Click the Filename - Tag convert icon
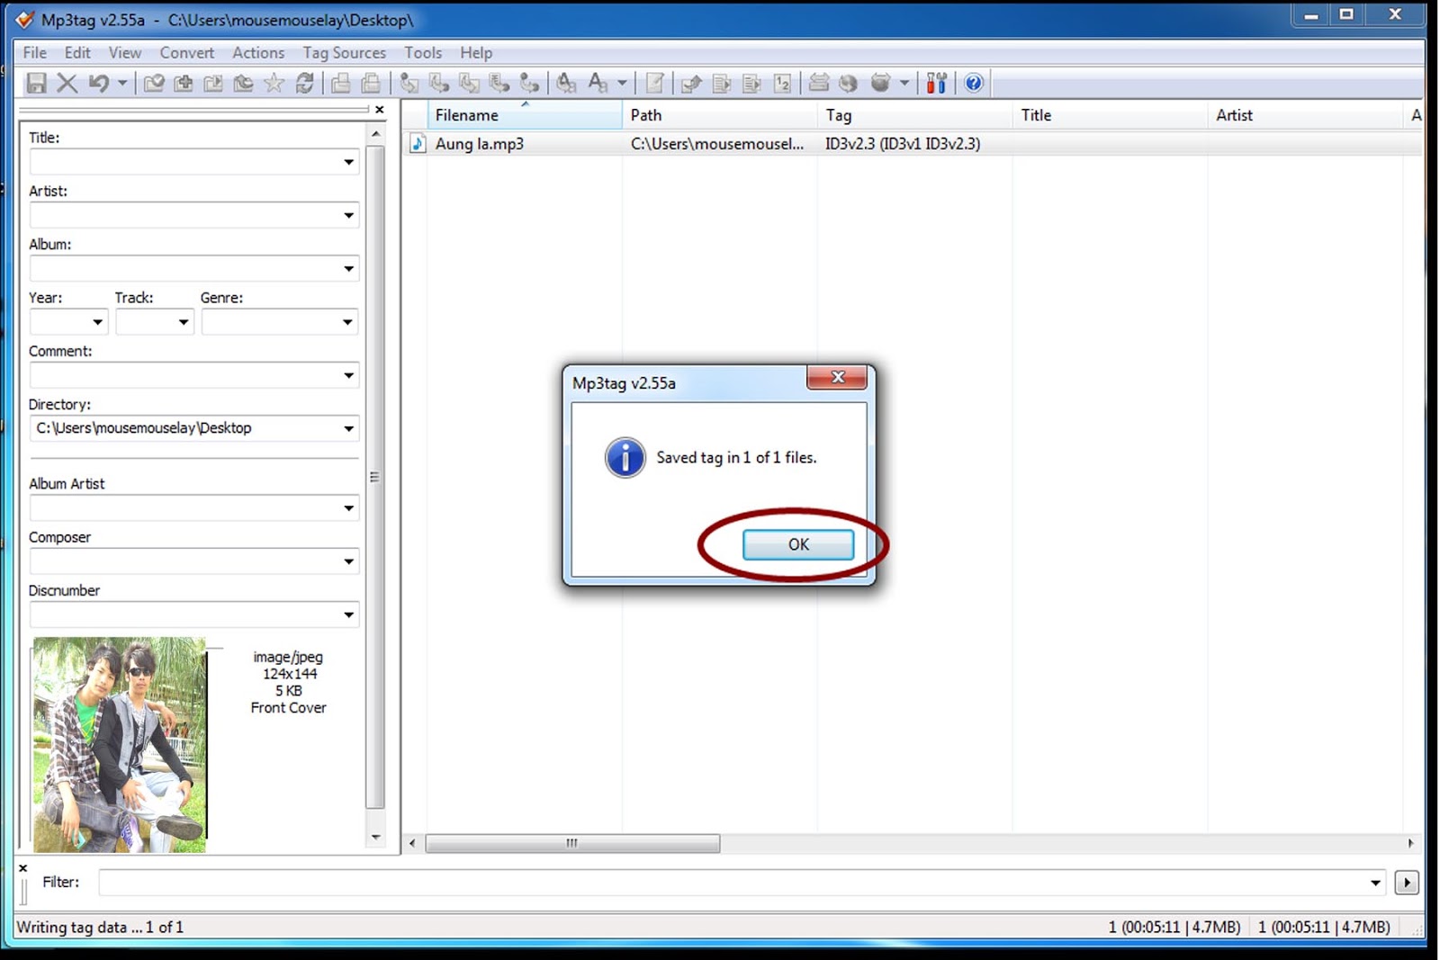Image resolution: width=1440 pixels, height=960 pixels. point(439,84)
